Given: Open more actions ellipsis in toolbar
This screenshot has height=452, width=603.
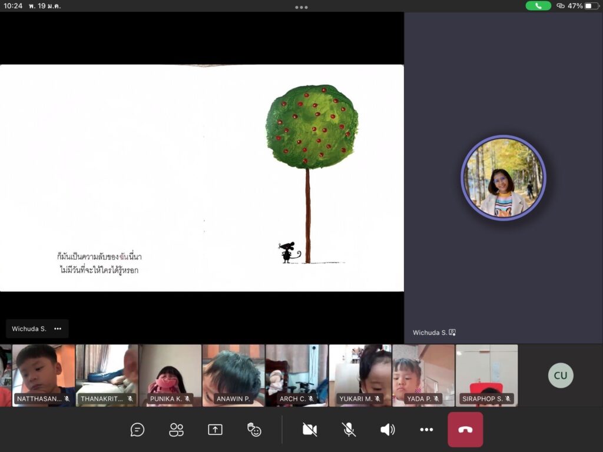Looking at the screenshot, I should point(426,430).
